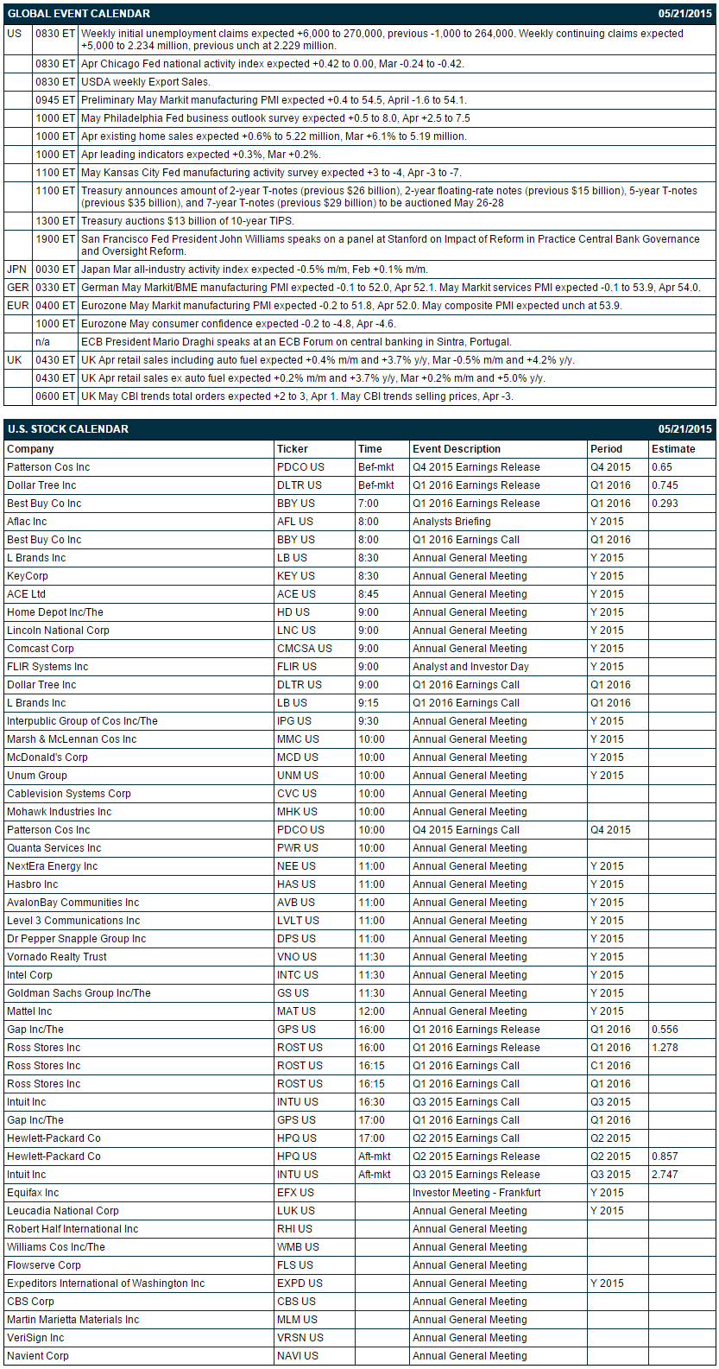Click the U.S. STOCK CALENDAR header
The image size is (719, 1369).
(68, 429)
